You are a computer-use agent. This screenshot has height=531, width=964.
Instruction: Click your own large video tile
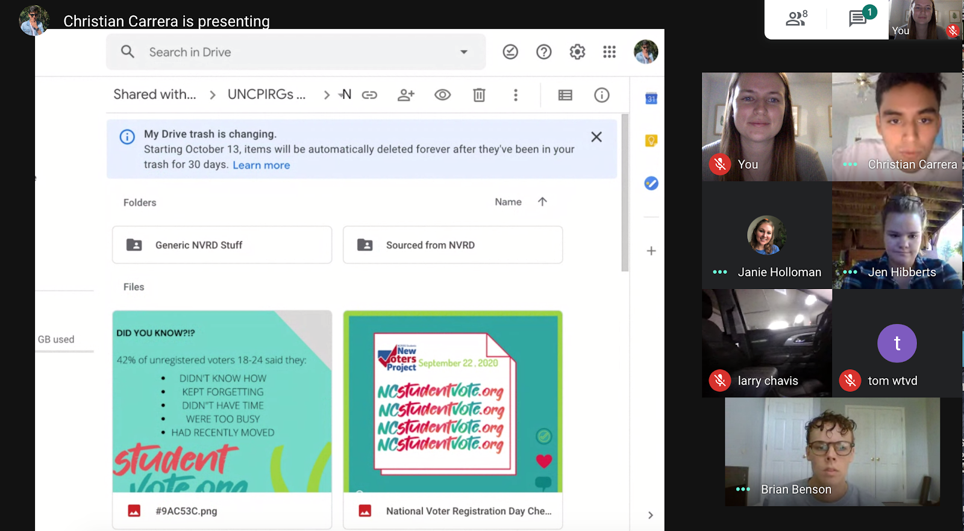767,127
